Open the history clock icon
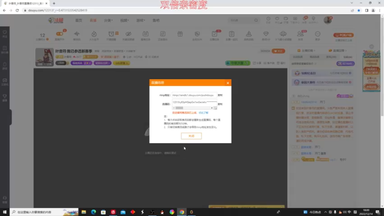 click(x=268, y=19)
